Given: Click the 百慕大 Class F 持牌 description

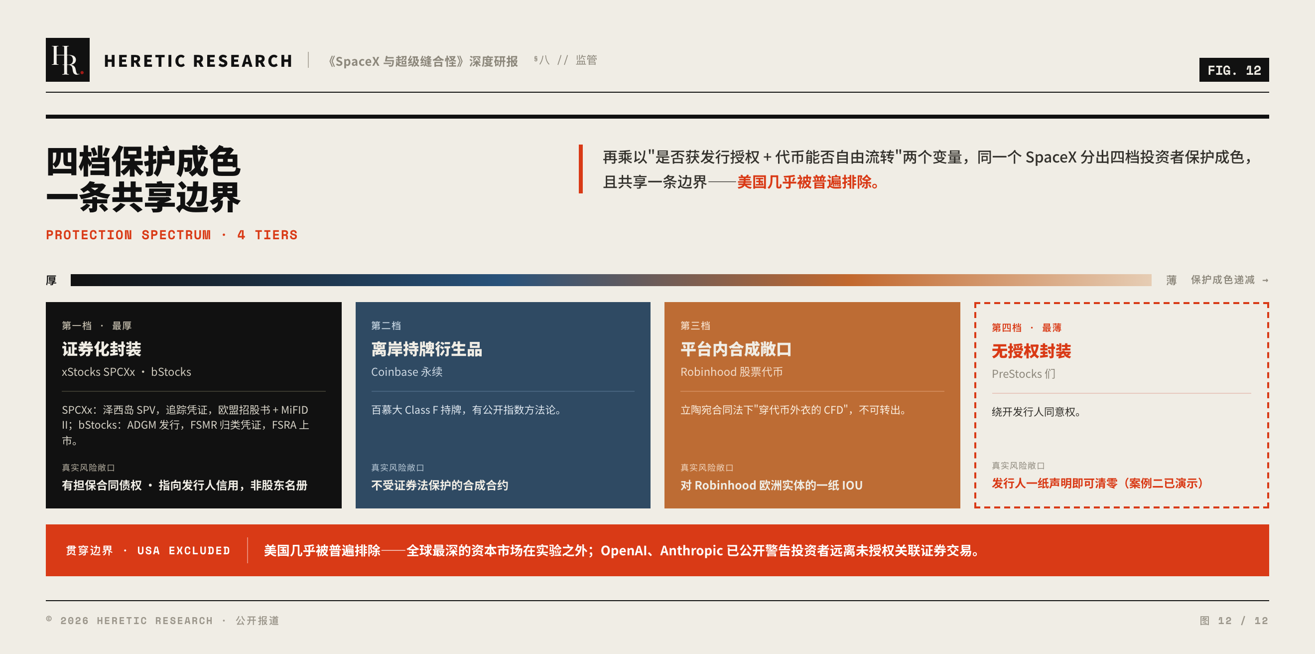Looking at the screenshot, I should coord(466,410).
